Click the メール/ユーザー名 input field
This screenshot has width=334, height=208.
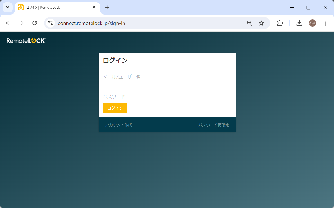tap(167, 77)
